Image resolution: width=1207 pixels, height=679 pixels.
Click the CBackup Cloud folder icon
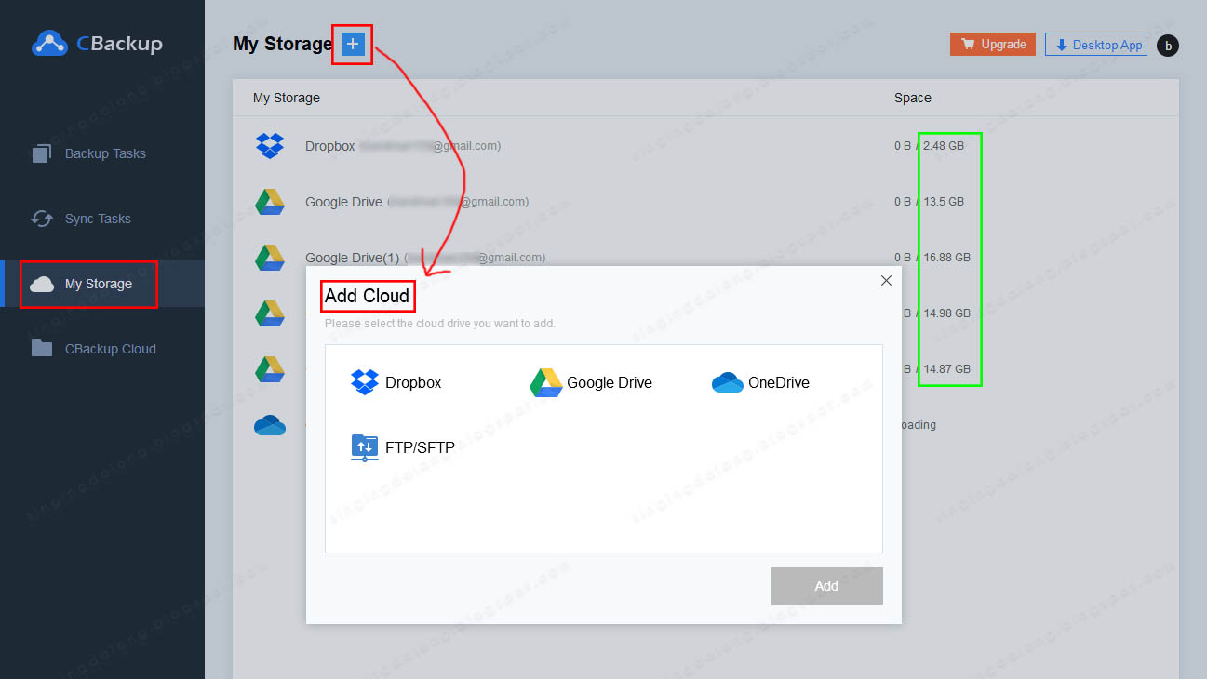[x=42, y=348]
